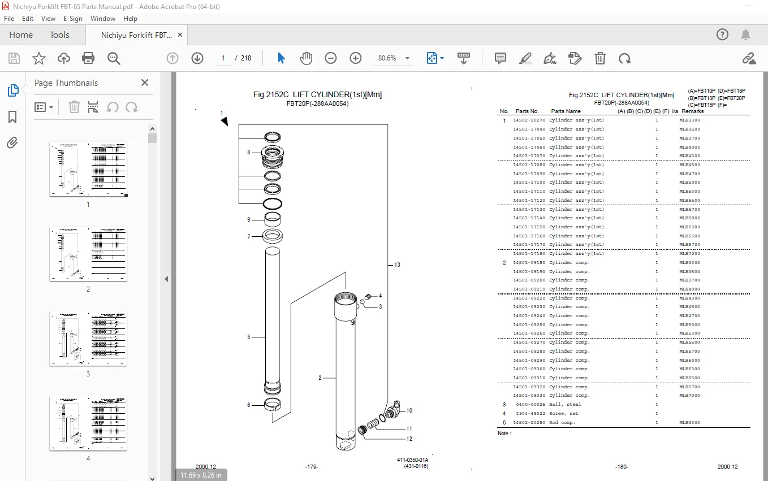The height and width of the screenshot is (481, 768).
Task: Expand the fit page options arrow
Action: 442,58
